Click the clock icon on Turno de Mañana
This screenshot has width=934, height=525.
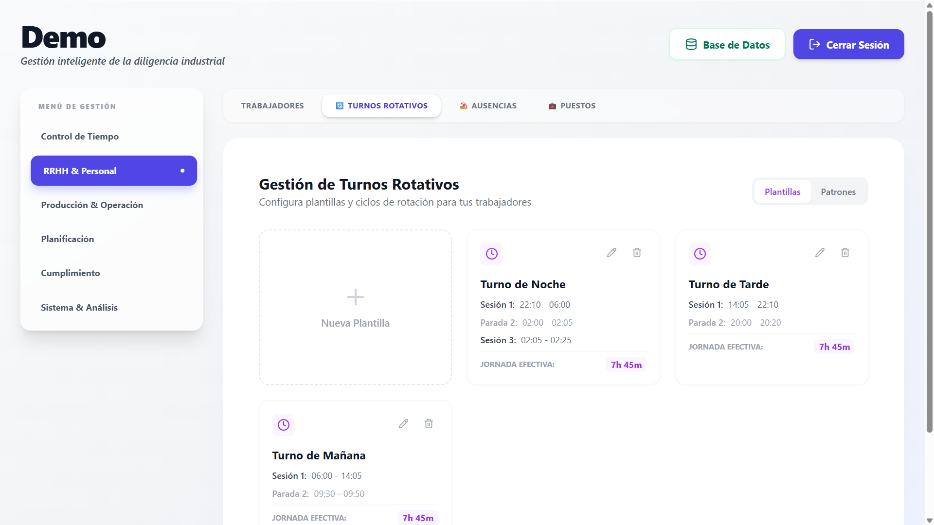283,424
